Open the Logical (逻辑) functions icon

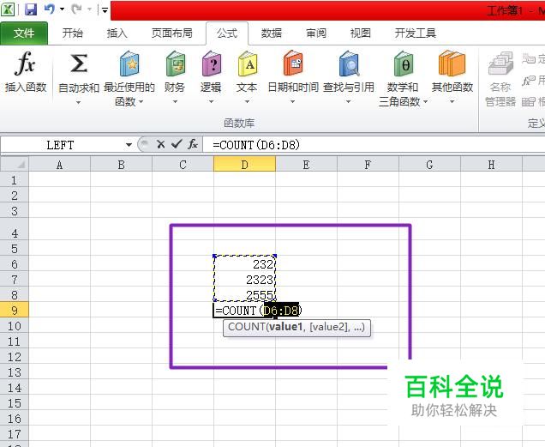[212, 63]
